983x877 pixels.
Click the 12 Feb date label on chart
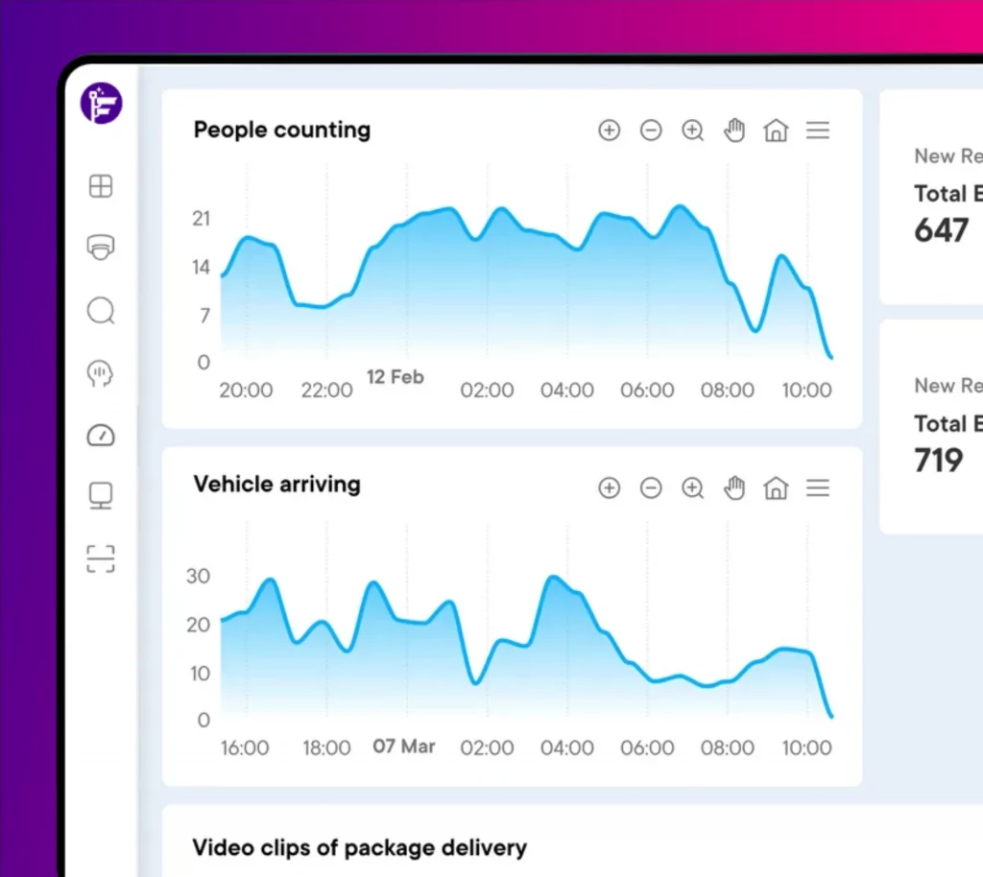[x=395, y=377]
